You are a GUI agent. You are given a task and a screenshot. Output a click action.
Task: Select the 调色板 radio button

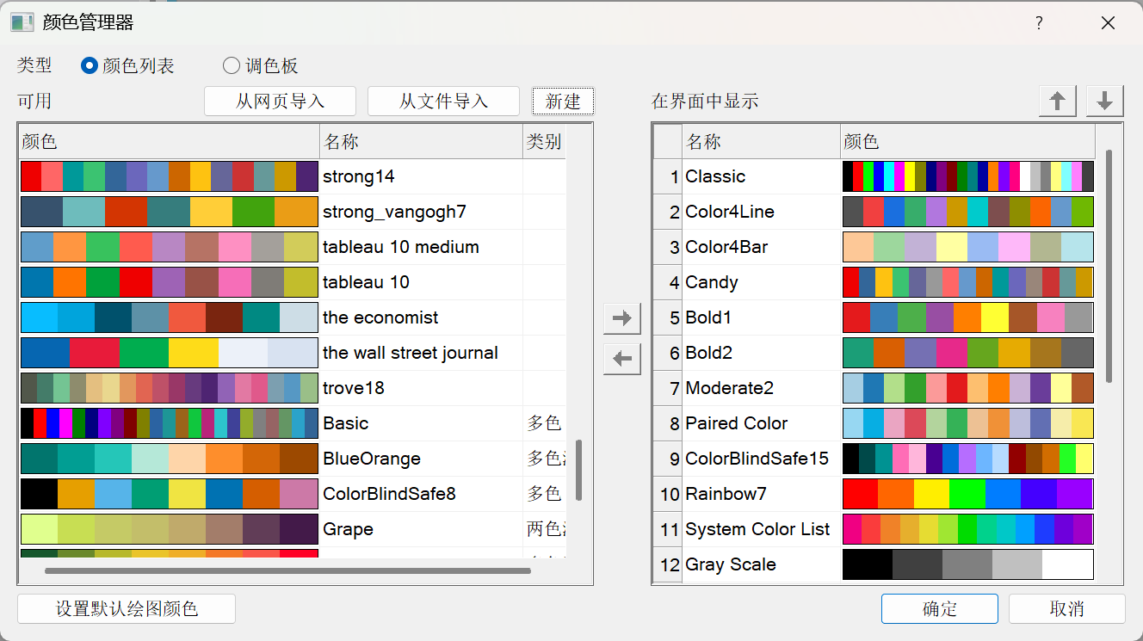232,65
